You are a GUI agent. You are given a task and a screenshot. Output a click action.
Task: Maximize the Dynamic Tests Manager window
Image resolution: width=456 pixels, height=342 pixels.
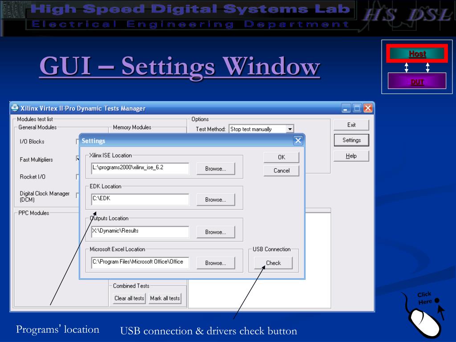[x=357, y=109]
